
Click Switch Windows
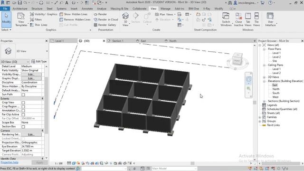(x=226, y=19)
